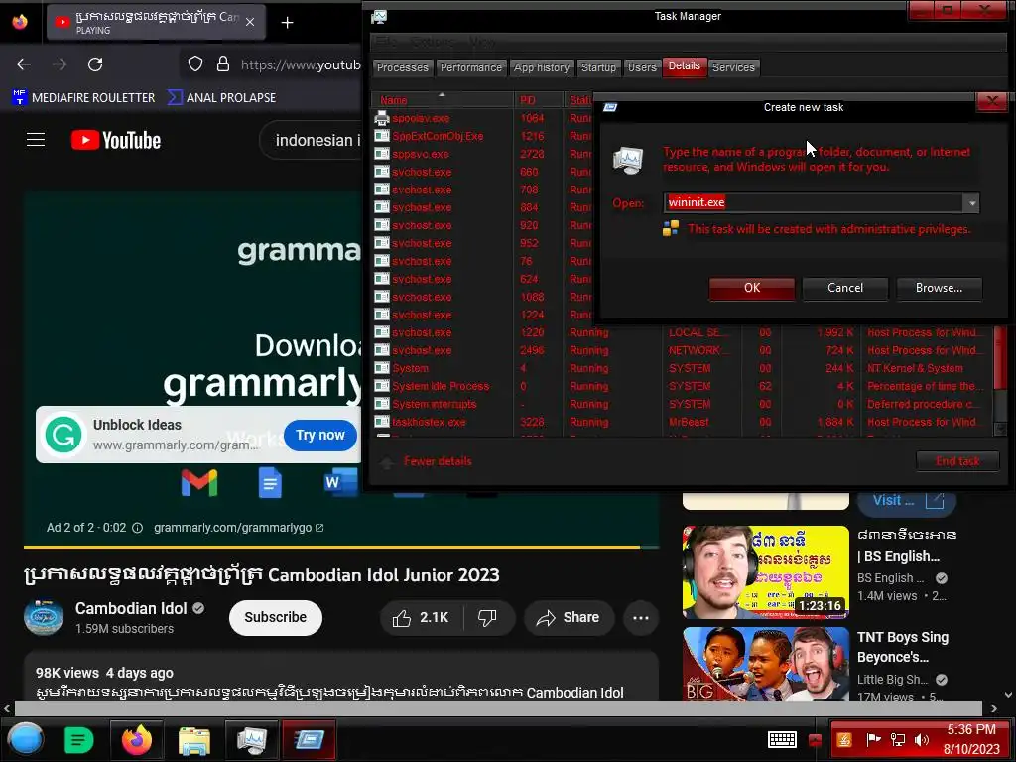
Task: Collapse view with Fewer details
Action: [427, 462]
